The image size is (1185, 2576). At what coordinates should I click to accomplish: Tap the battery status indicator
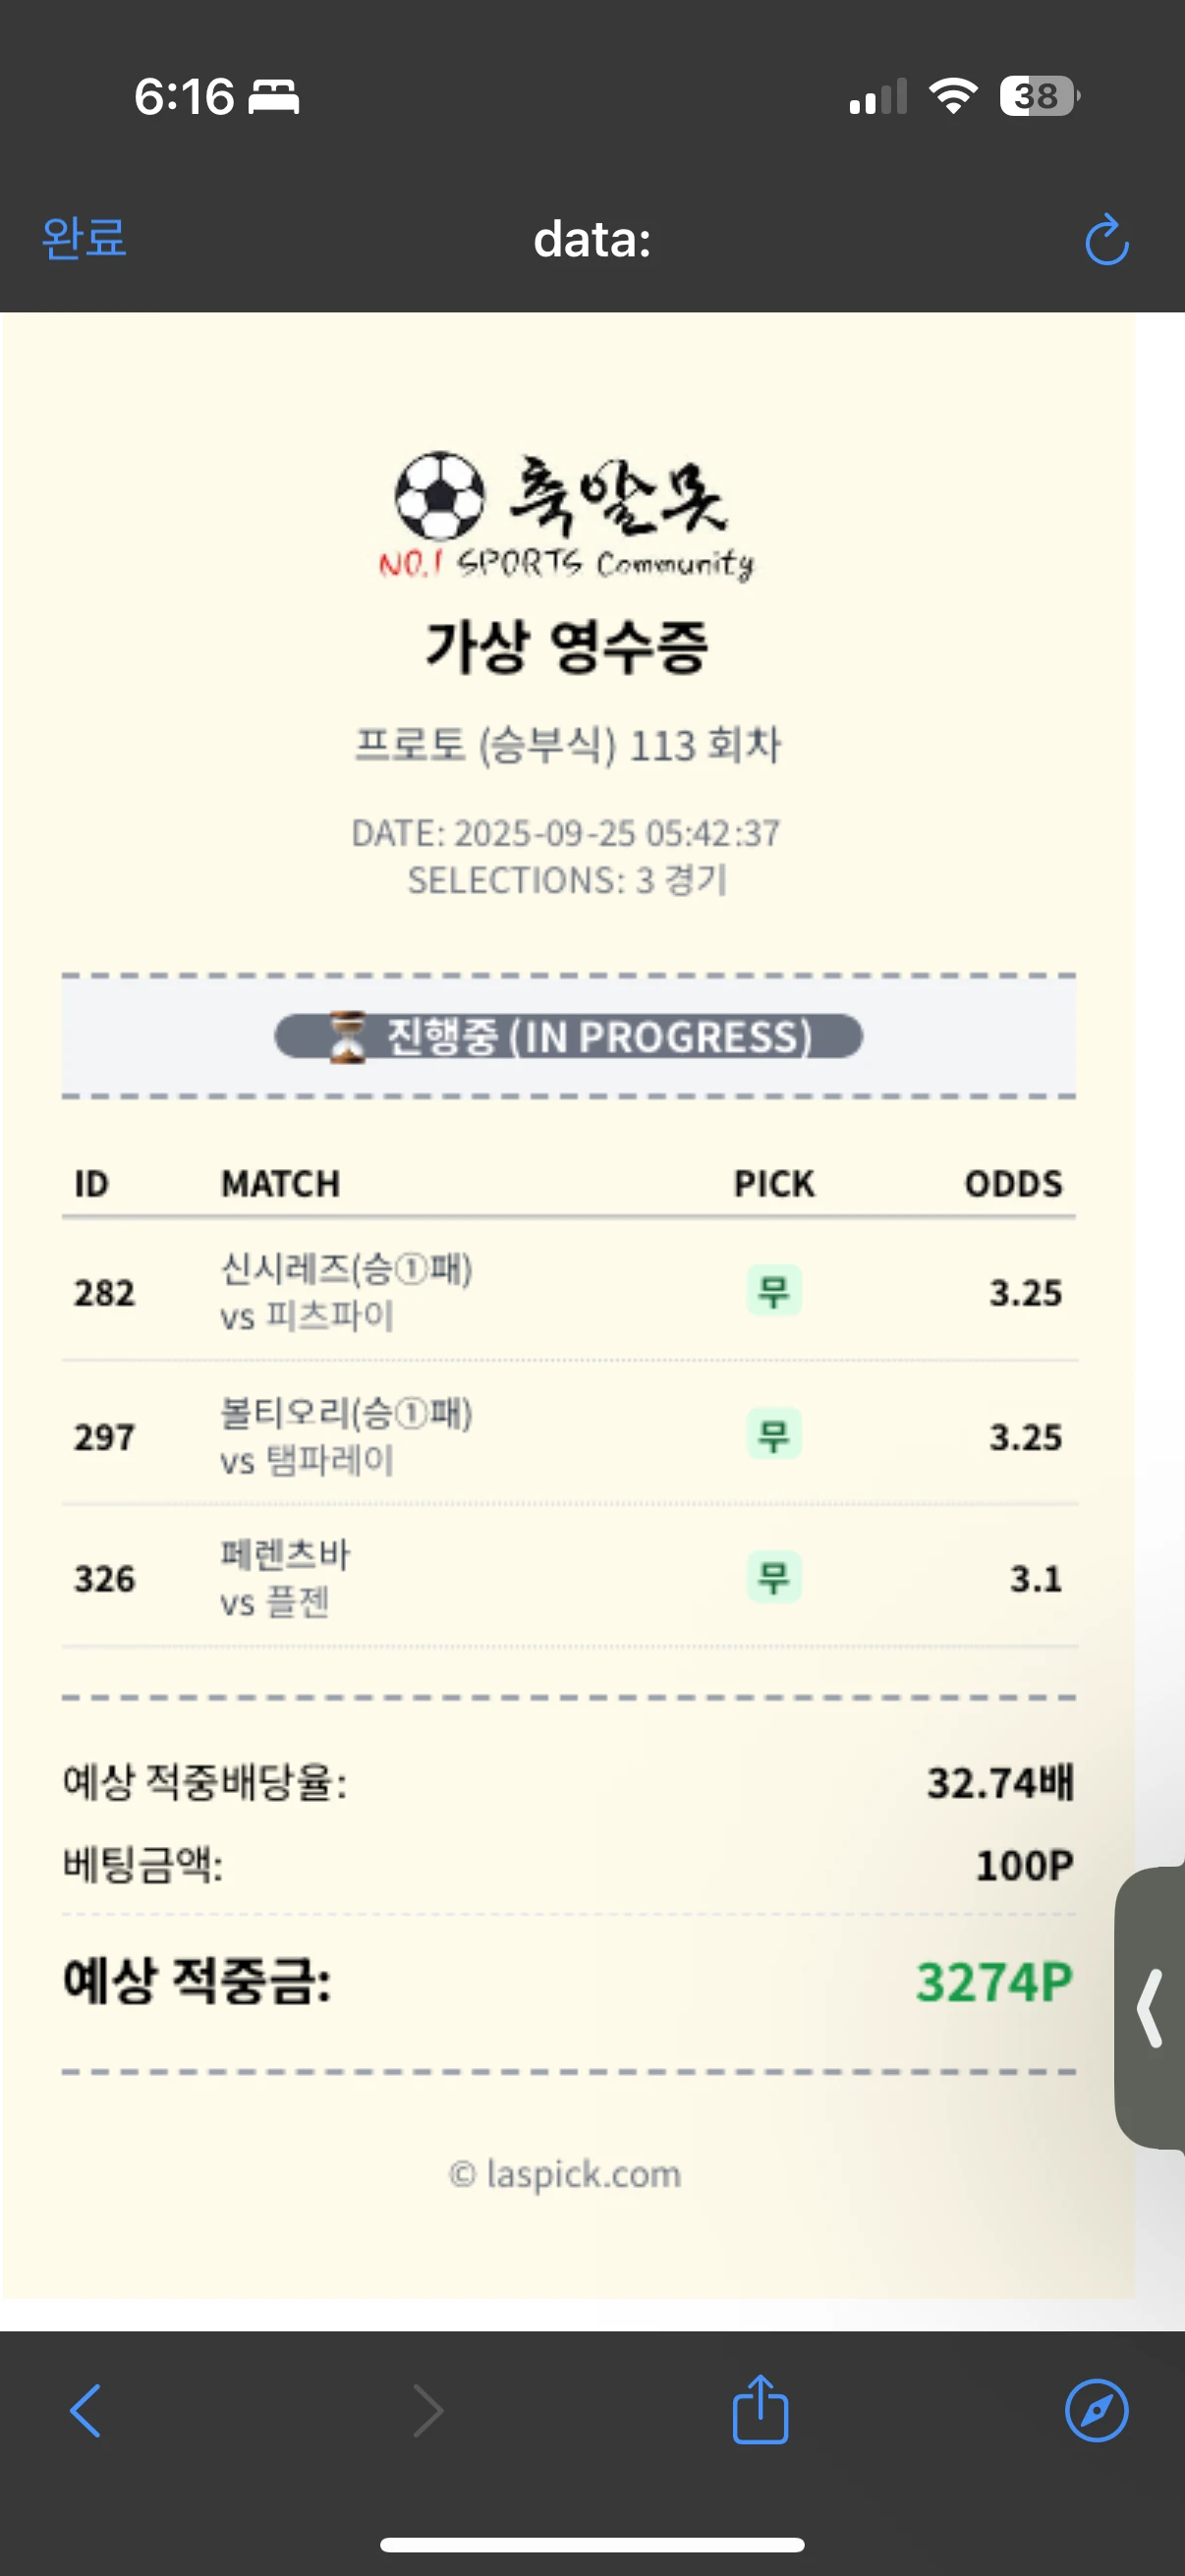click(x=1038, y=97)
